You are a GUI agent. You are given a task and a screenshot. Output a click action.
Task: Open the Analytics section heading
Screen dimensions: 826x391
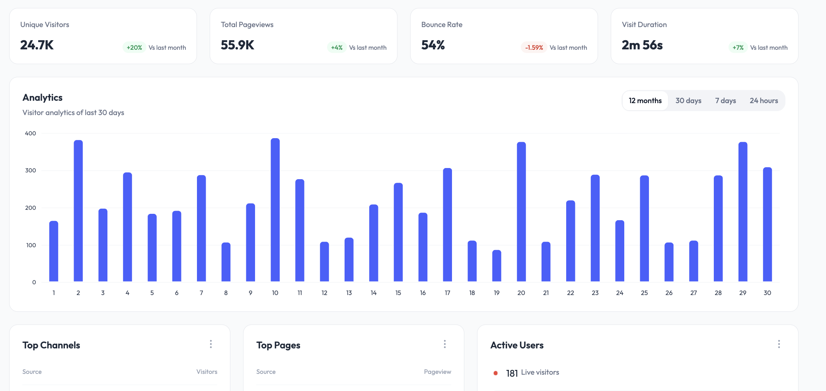(42, 97)
